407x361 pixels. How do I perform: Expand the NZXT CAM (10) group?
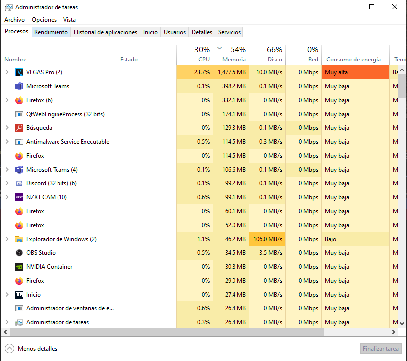(7, 197)
